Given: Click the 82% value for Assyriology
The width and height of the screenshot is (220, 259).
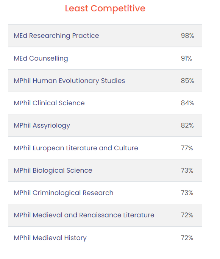Looking at the screenshot, I should 187,125.
